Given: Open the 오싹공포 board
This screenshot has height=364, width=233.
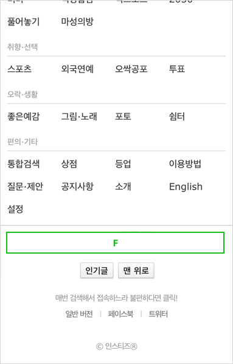Looking at the screenshot, I should tap(131, 69).
